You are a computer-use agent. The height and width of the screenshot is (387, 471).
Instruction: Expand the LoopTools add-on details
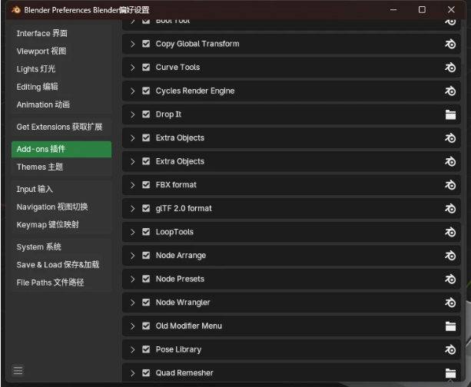132,232
